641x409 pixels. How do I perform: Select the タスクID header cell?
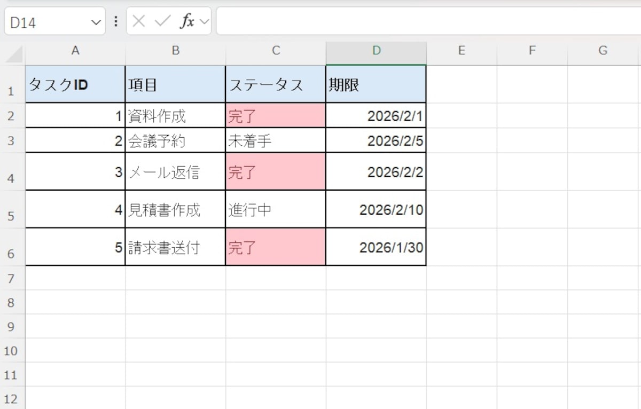(x=75, y=84)
